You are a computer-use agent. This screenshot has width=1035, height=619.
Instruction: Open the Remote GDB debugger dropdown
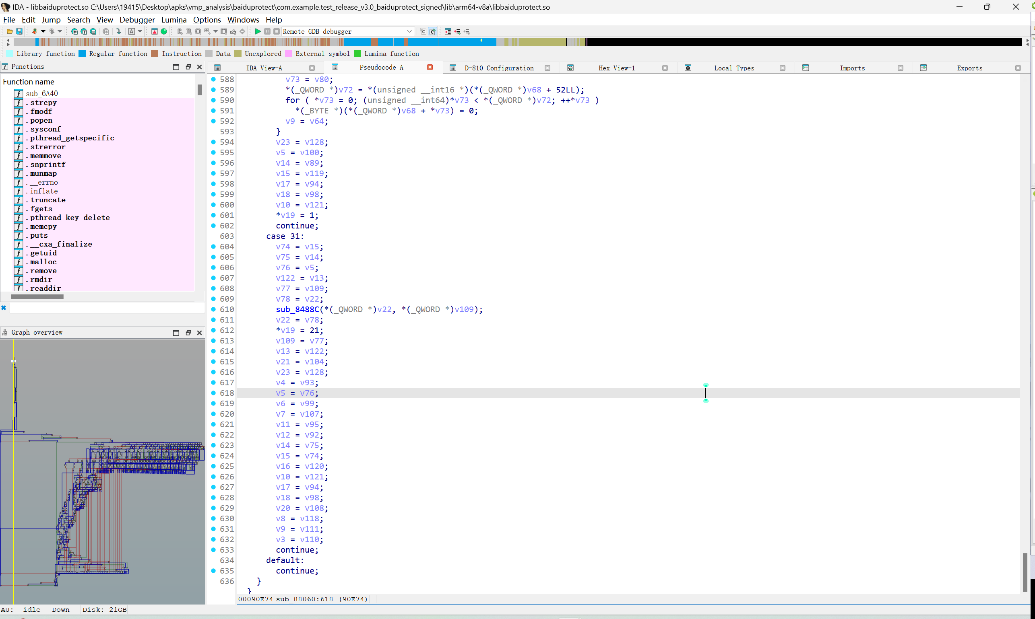(x=409, y=31)
